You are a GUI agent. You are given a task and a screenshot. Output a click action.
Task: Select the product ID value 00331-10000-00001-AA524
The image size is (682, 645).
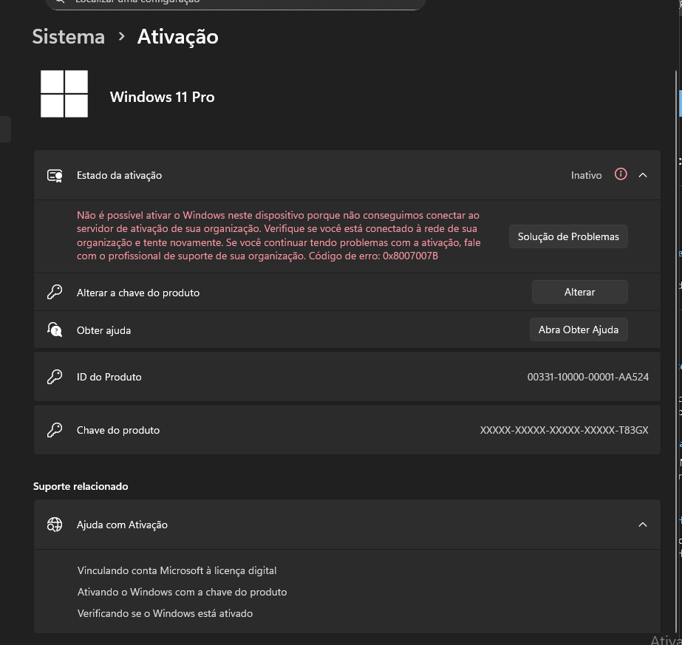pos(588,377)
